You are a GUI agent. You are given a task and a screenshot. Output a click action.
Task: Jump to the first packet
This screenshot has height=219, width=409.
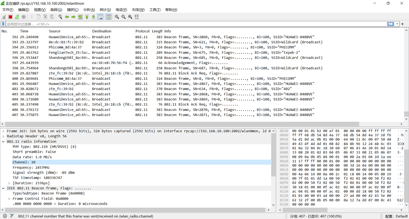click(87, 17)
